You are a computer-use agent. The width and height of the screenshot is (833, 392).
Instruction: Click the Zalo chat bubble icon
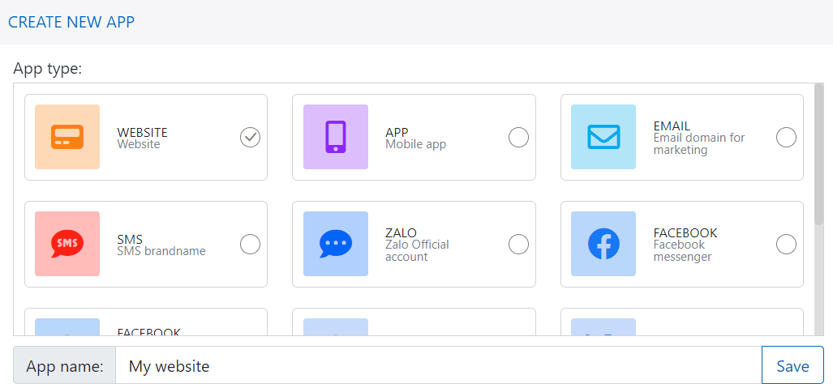coord(336,244)
